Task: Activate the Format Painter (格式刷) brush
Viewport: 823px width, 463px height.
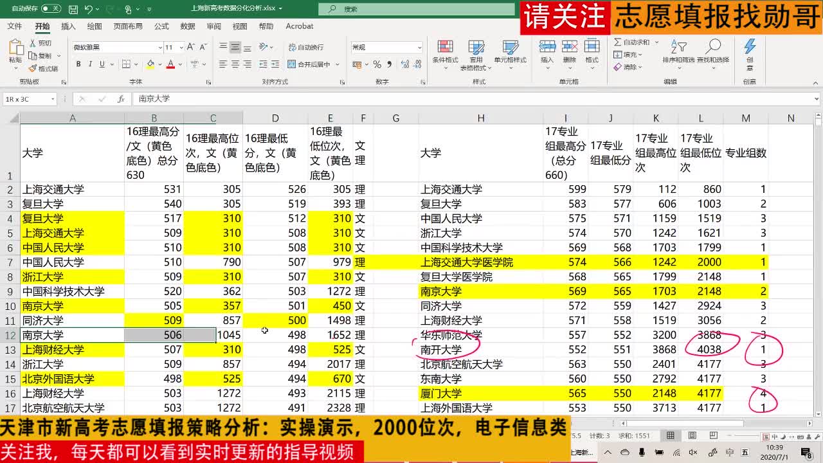Action: tap(43, 68)
